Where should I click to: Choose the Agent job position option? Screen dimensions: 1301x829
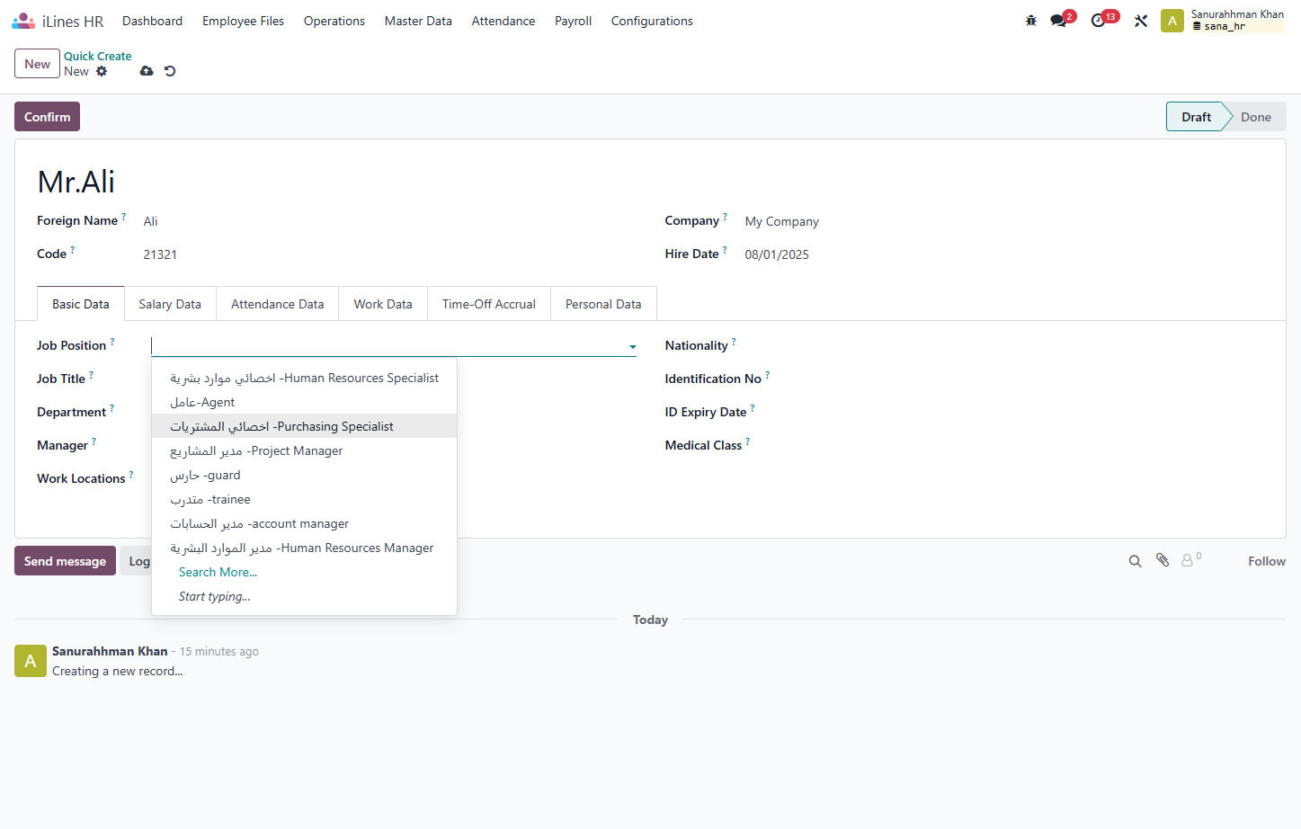coord(305,402)
